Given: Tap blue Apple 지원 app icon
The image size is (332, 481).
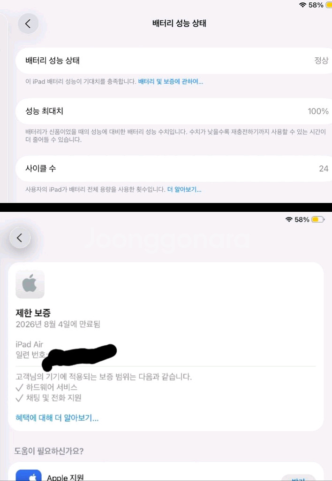Looking at the screenshot, I should pos(29,475).
